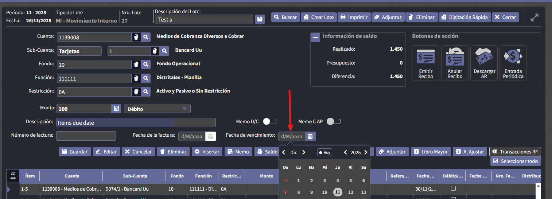Open the Fecha de la factura calendar

[211, 136]
